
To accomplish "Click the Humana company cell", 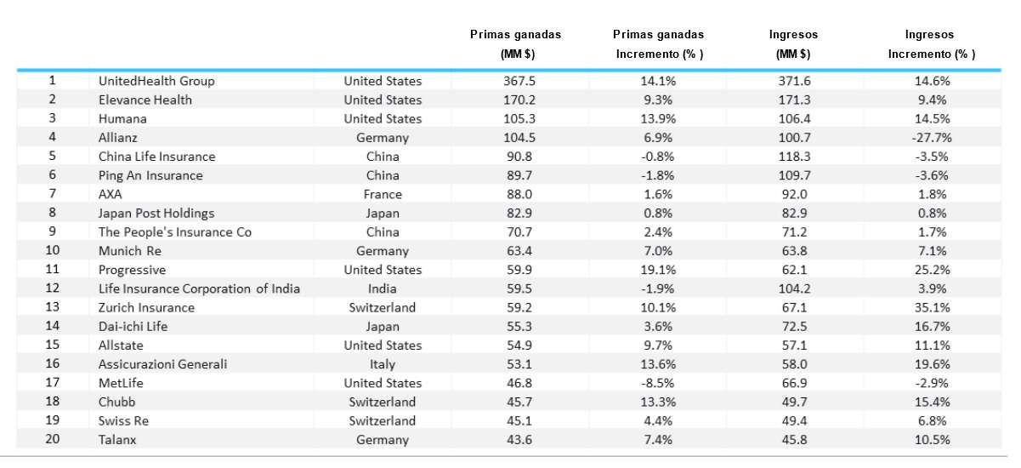I will (122, 118).
